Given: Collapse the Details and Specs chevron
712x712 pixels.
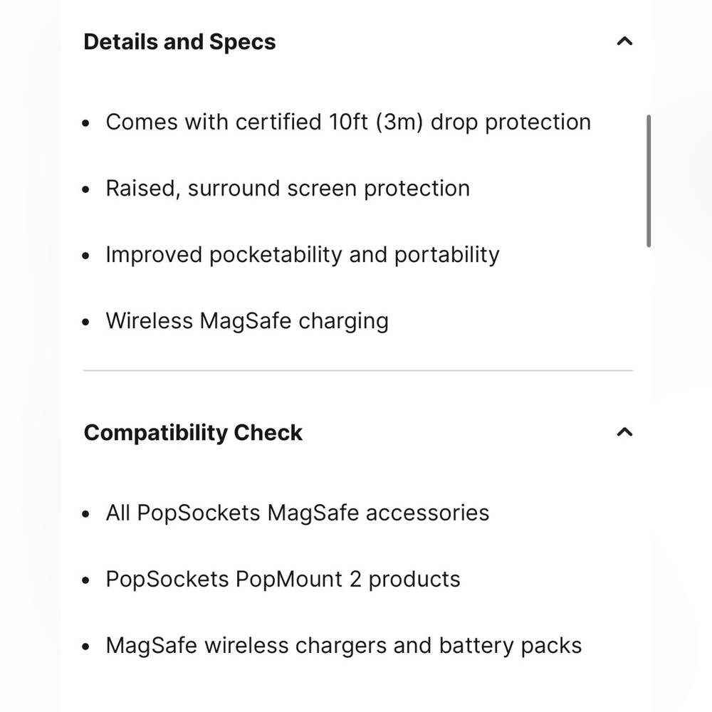Looking at the screenshot, I should point(624,42).
